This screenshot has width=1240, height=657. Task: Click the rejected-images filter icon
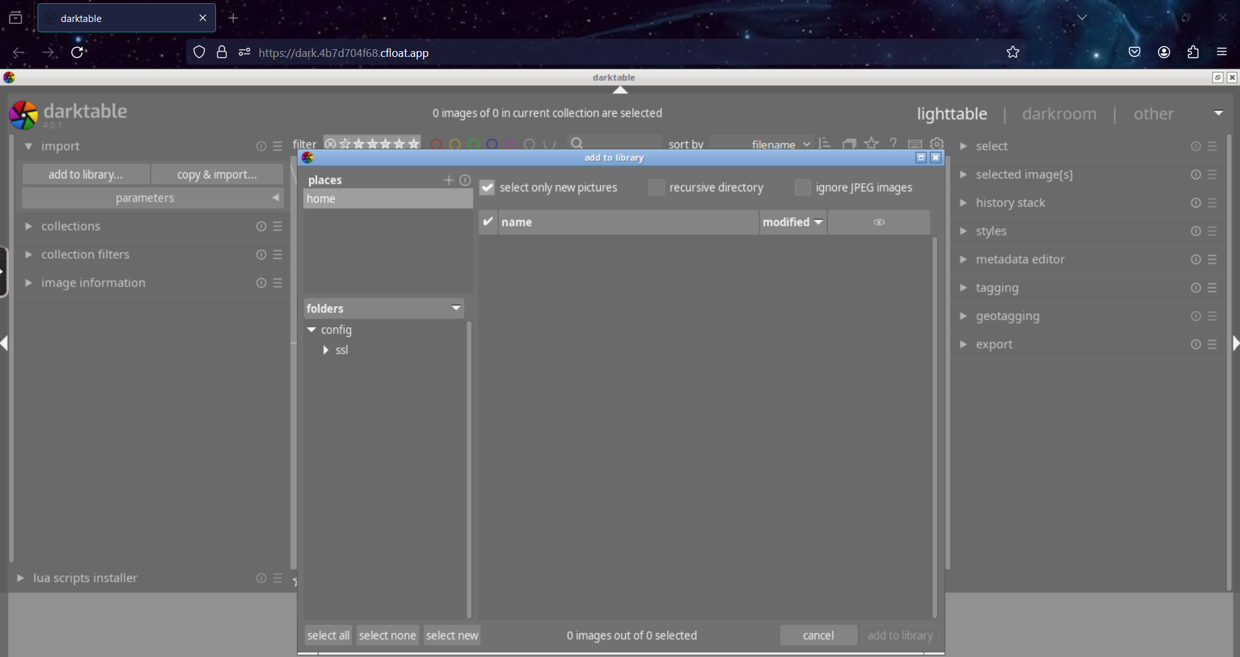(x=331, y=144)
